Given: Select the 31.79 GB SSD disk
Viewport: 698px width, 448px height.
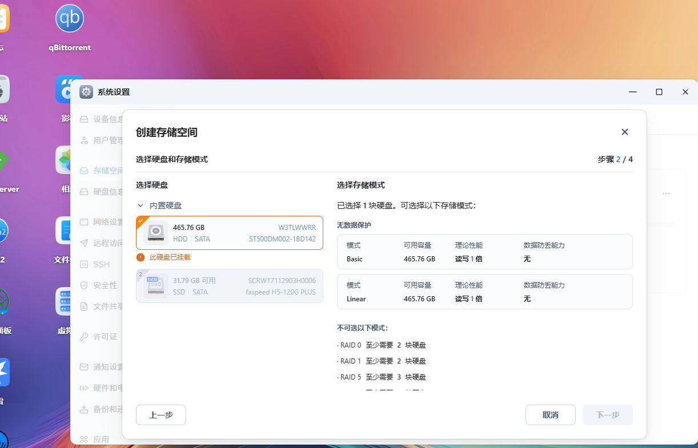Looking at the screenshot, I should [229, 286].
